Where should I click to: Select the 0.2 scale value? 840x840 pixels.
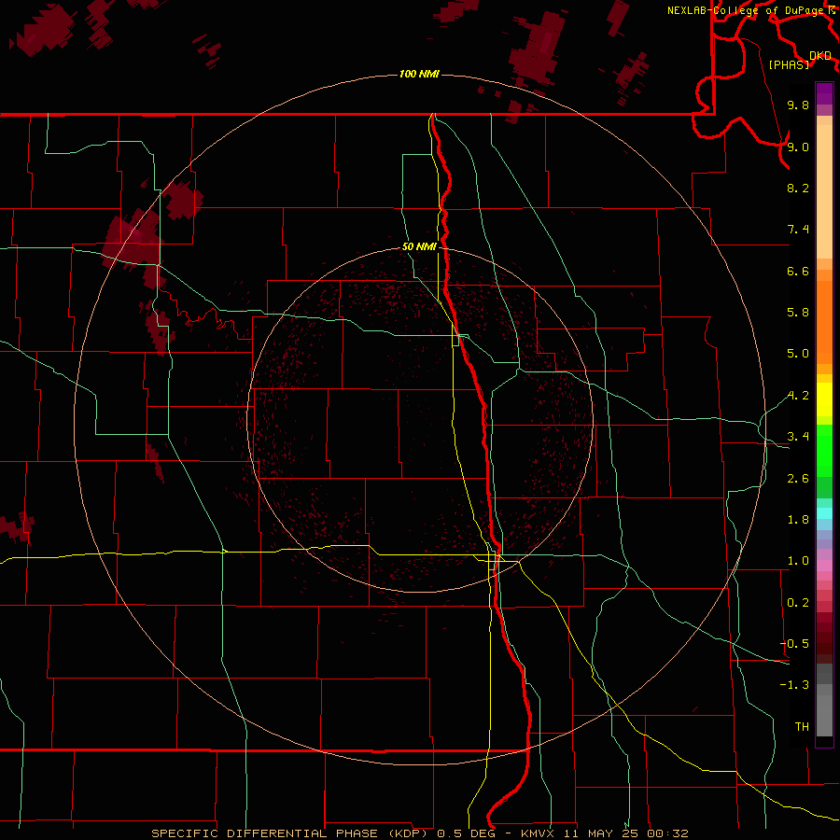[x=798, y=603]
